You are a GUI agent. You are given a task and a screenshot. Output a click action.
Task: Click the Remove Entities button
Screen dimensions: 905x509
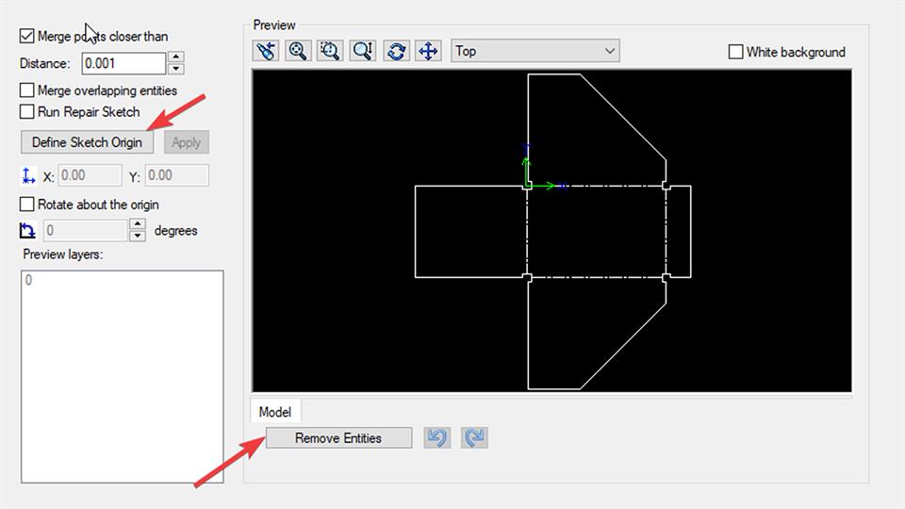pos(338,437)
